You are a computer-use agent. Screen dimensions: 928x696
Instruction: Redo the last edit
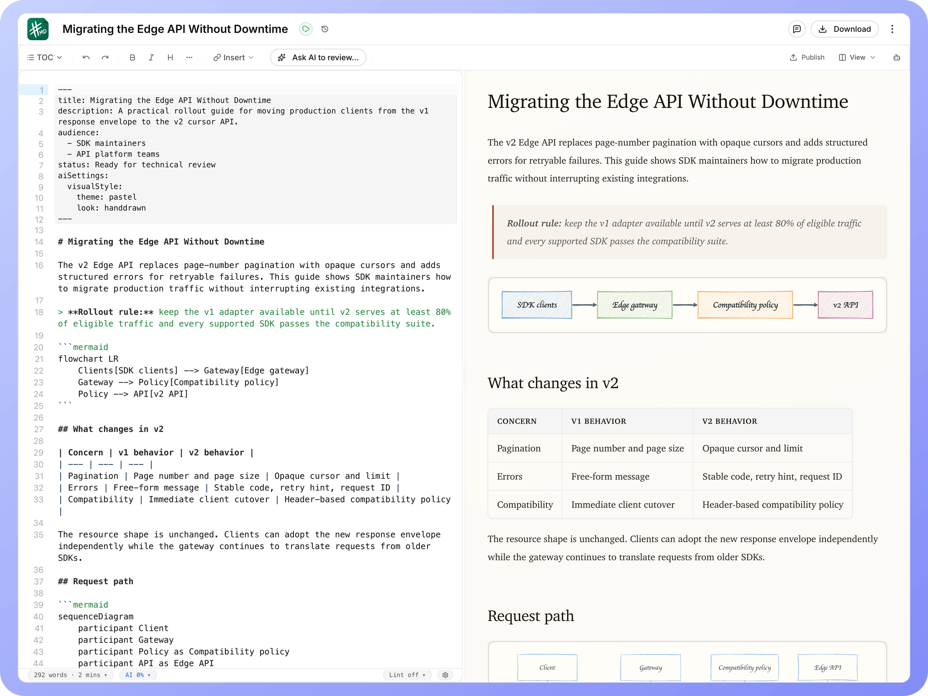(105, 58)
